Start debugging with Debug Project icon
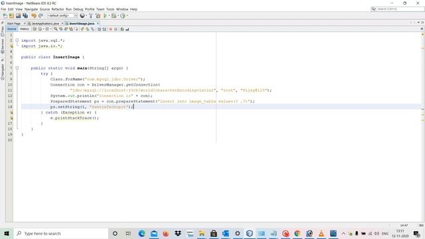This screenshot has width=425, height=239. pyautogui.click(x=114, y=16)
